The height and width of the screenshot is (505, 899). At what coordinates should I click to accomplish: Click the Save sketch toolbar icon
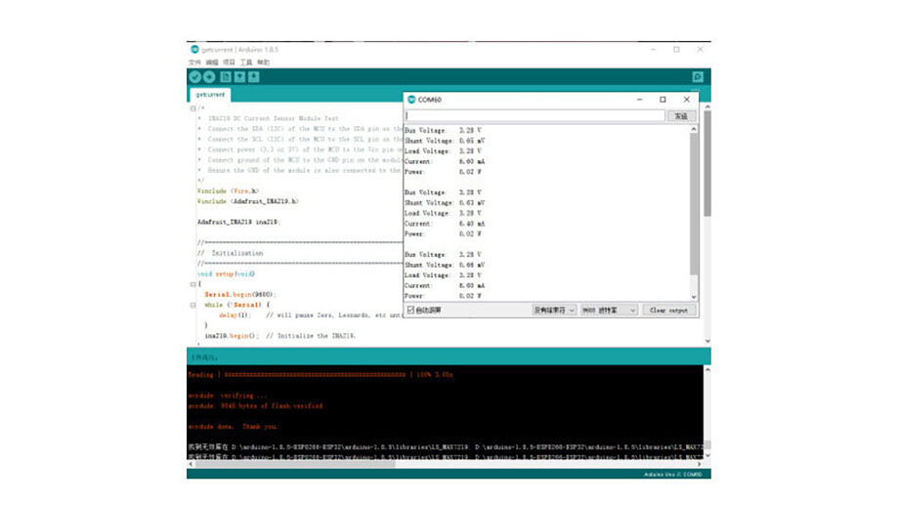point(254,76)
